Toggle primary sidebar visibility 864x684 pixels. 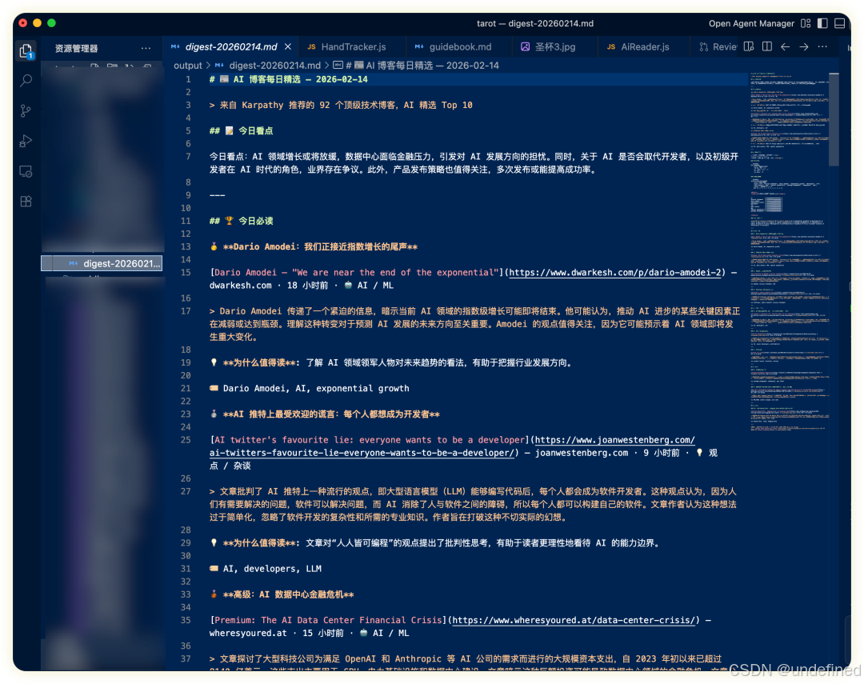point(822,23)
